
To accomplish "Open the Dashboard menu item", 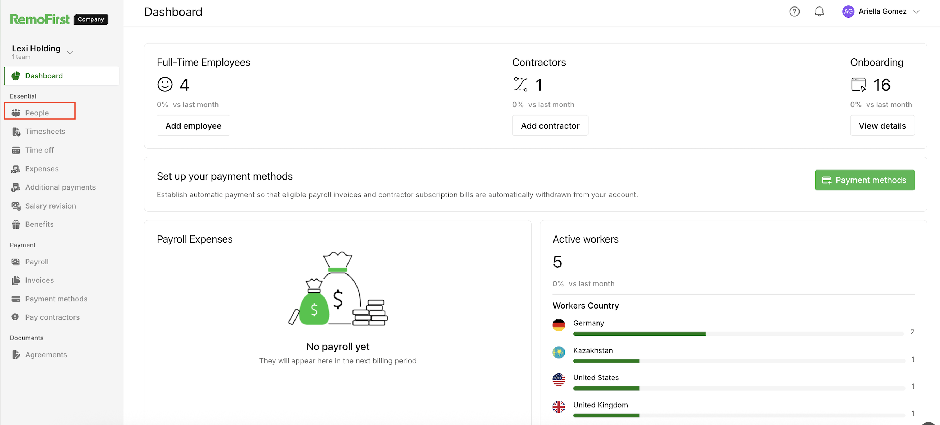I will 62,76.
